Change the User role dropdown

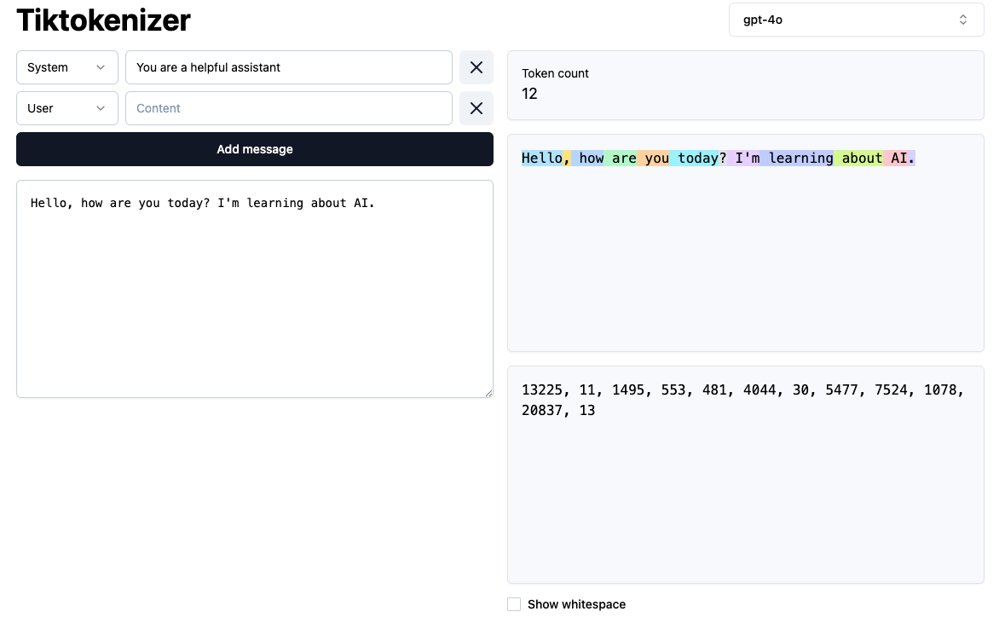(x=67, y=108)
